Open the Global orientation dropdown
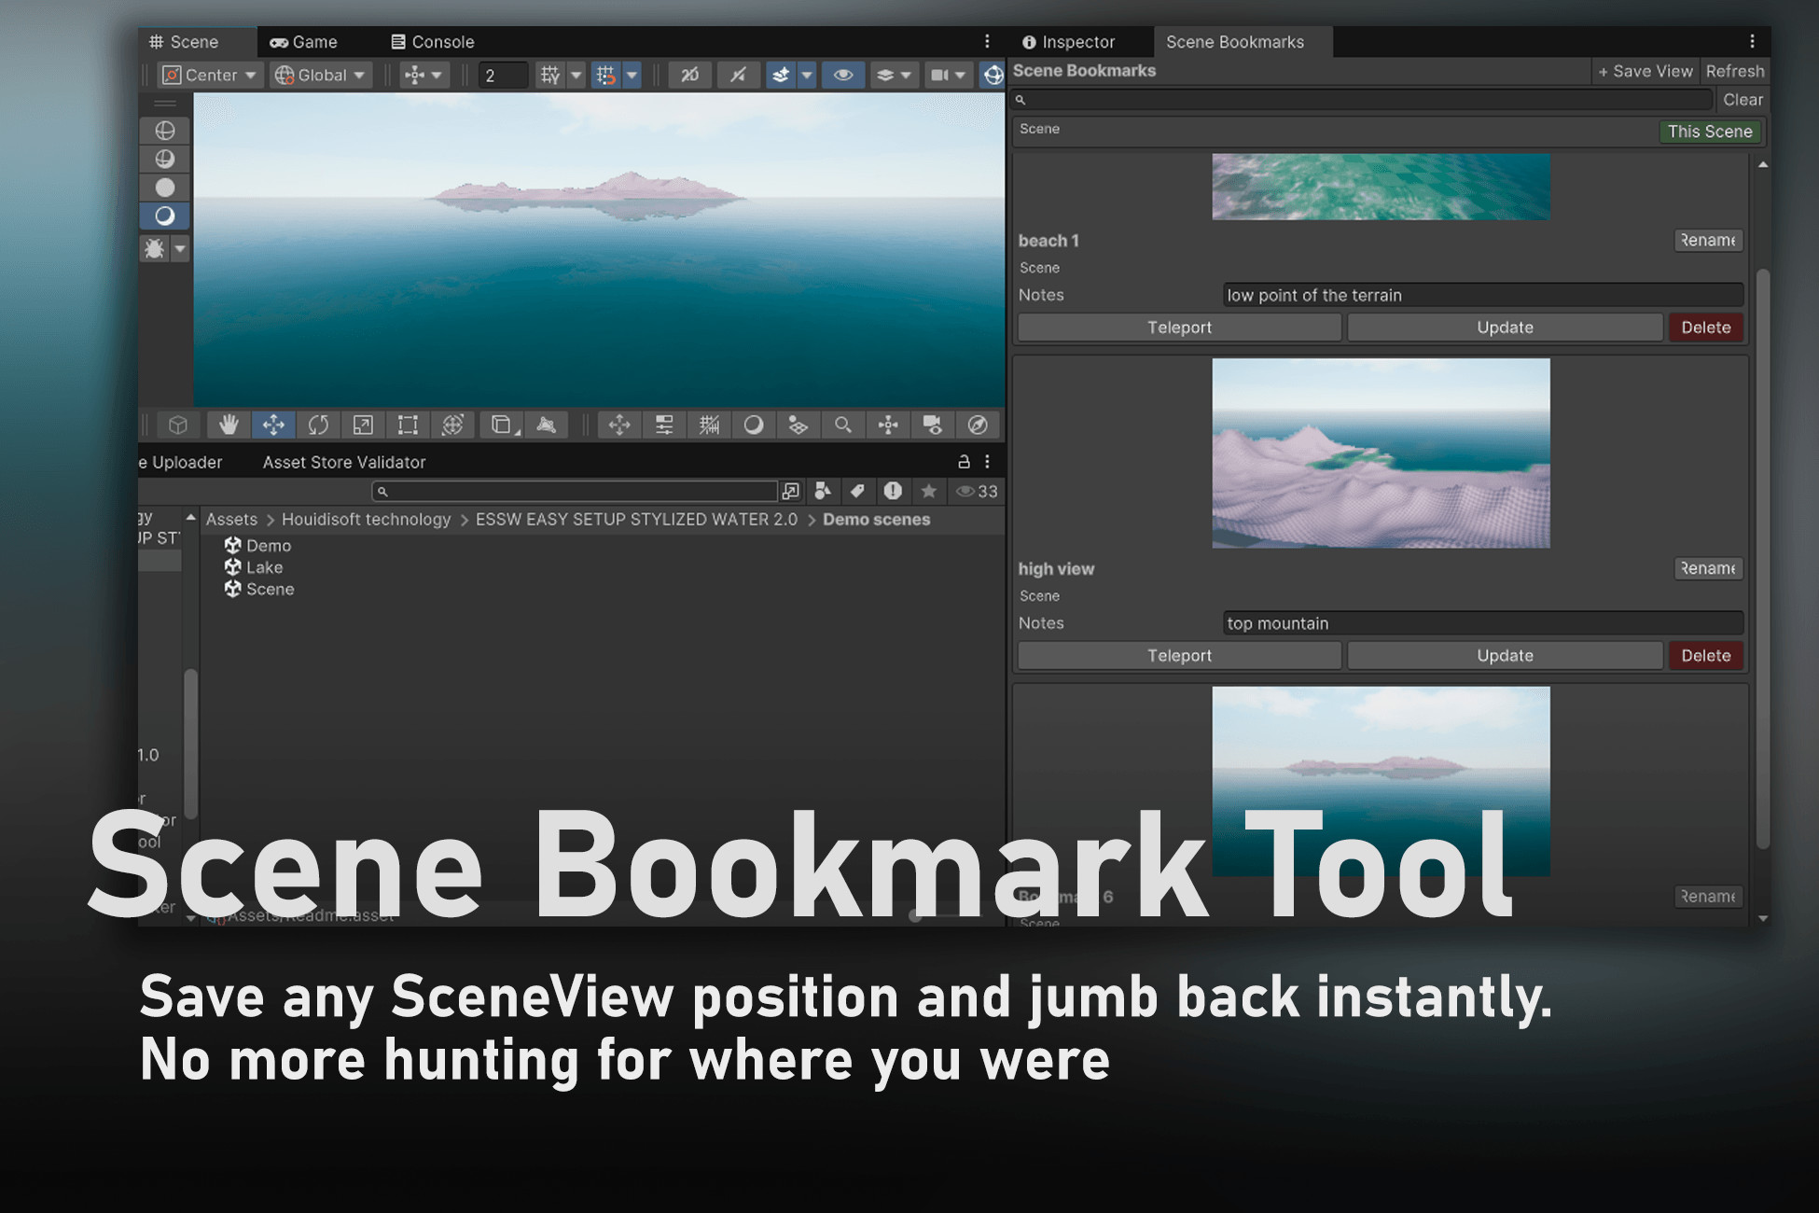 (321, 75)
